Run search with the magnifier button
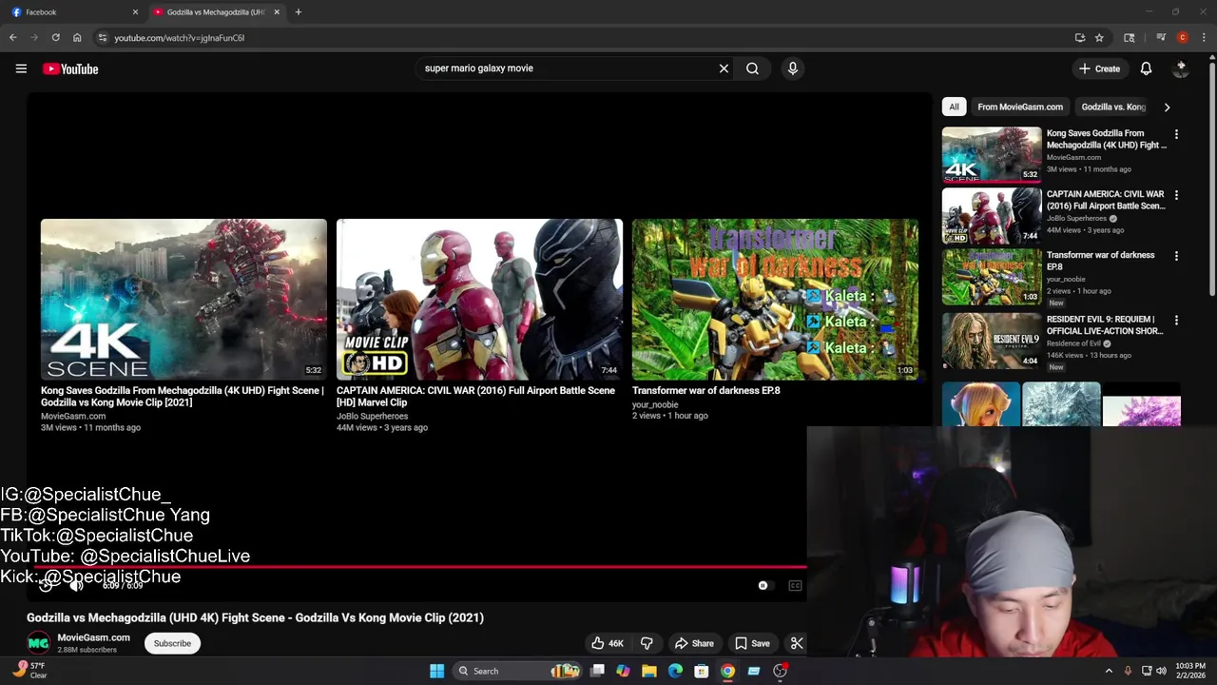This screenshot has height=685, width=1217. (752, 68)
